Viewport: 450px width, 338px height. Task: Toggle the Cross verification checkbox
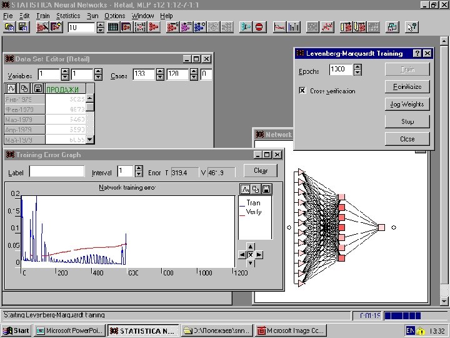pos(302,91)
